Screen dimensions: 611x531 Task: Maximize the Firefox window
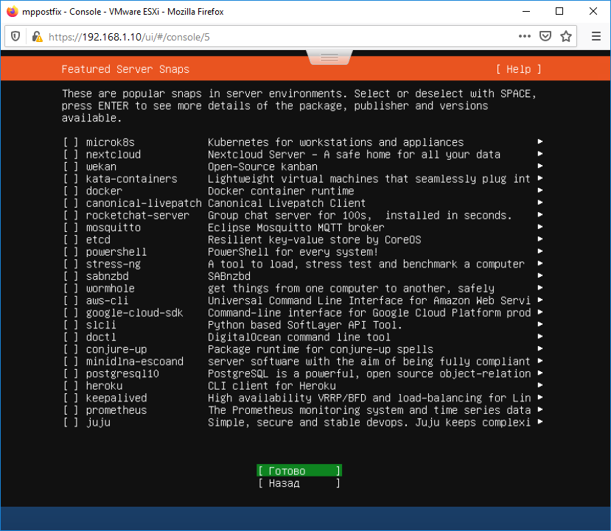point(559,11)
